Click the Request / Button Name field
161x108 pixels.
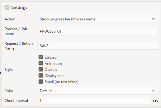[98, 46]
